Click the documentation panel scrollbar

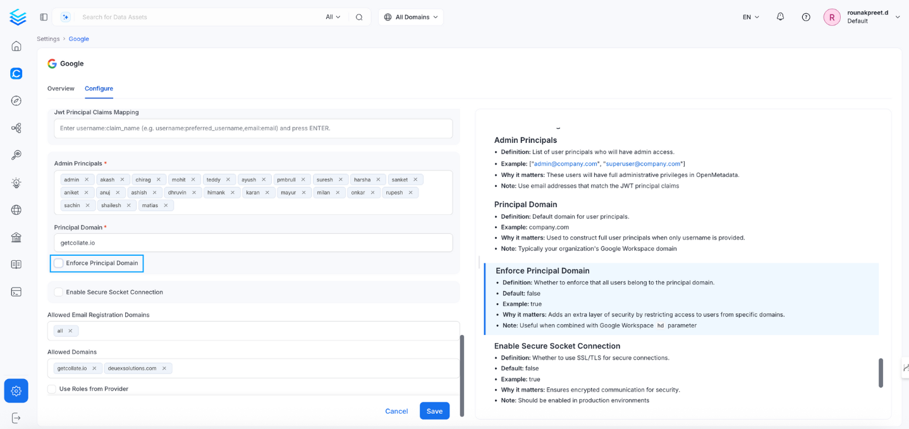pos(881,373)
